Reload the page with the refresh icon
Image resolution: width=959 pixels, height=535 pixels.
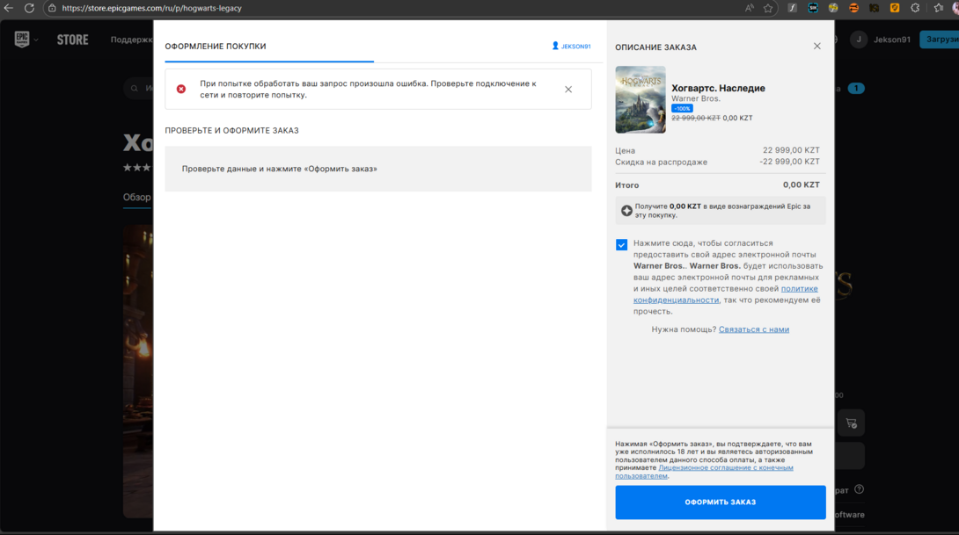(29, 8)
